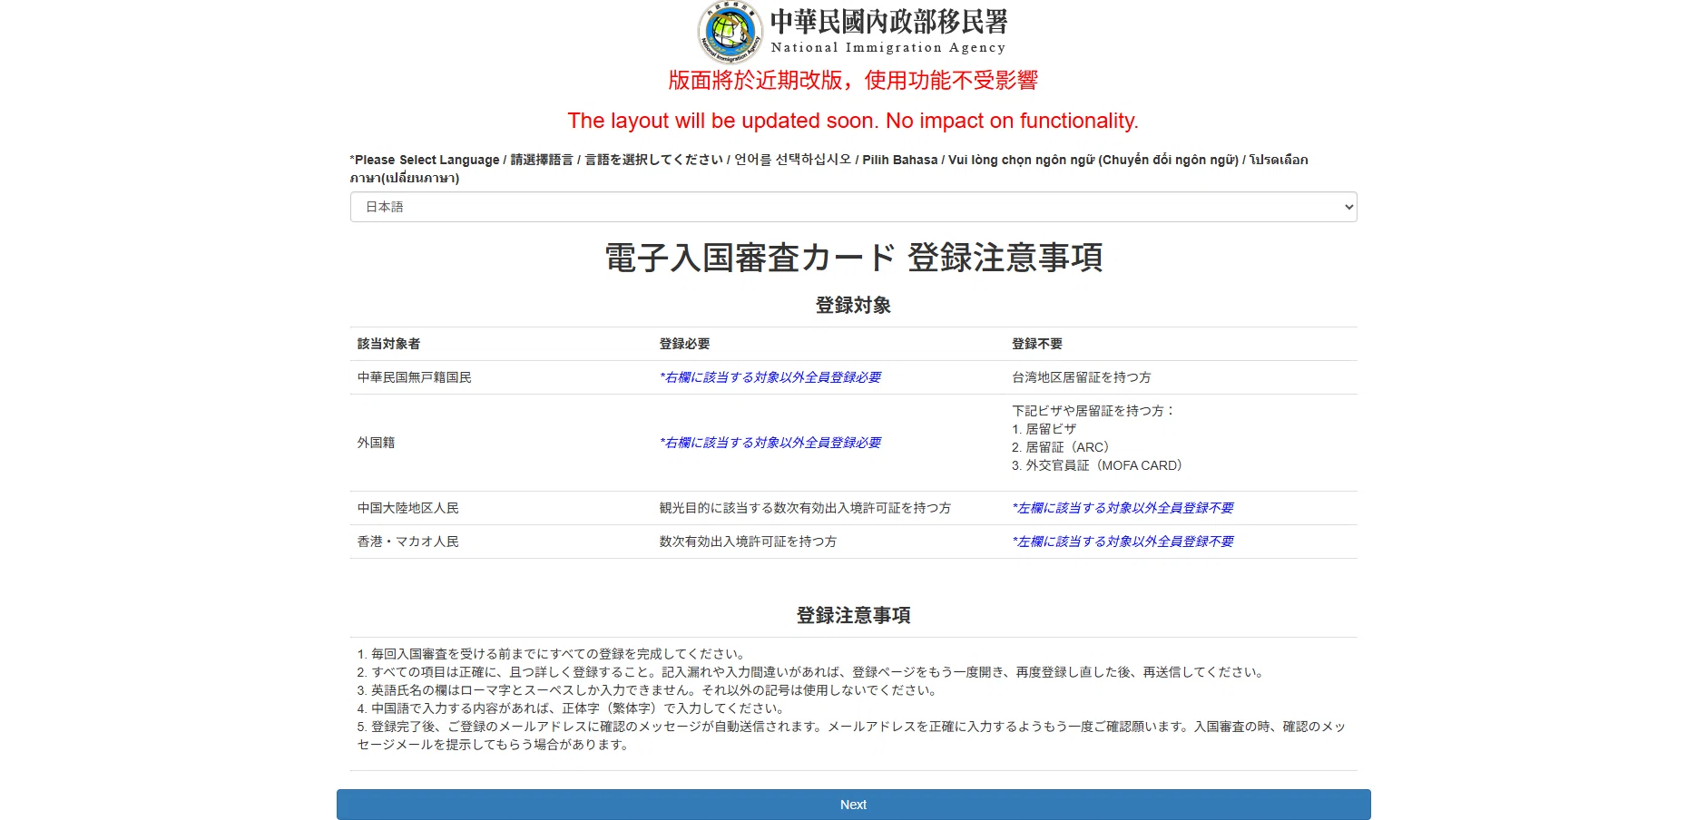Click the '該当対象者' column header
Viewport: 1706px width, 820px height.
click(388, 344)
